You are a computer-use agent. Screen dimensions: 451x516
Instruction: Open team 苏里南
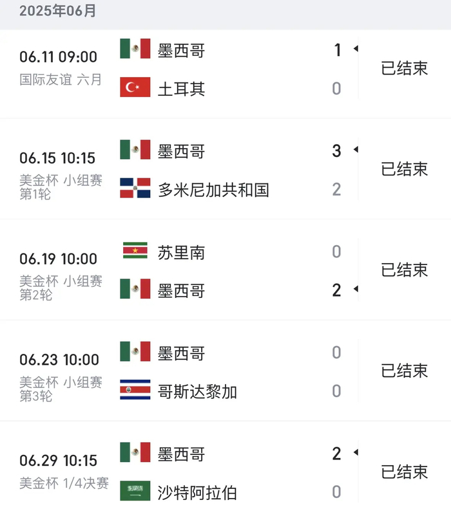(181, 252)
